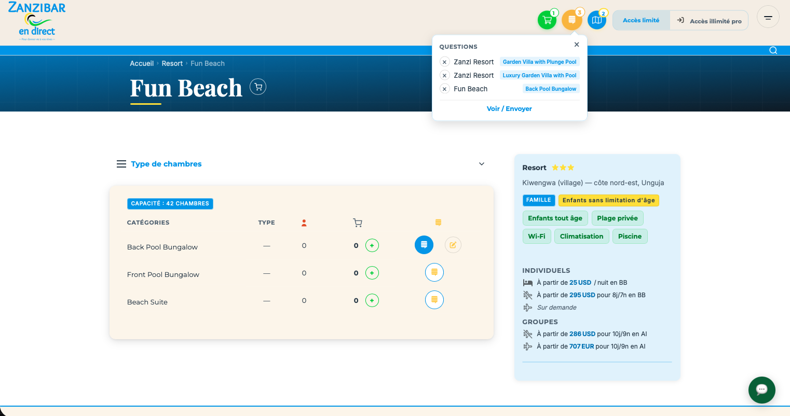The height and width of the screenshot is (416, 790).
Task: Open the green shopping cart icon
Action: 547,20
